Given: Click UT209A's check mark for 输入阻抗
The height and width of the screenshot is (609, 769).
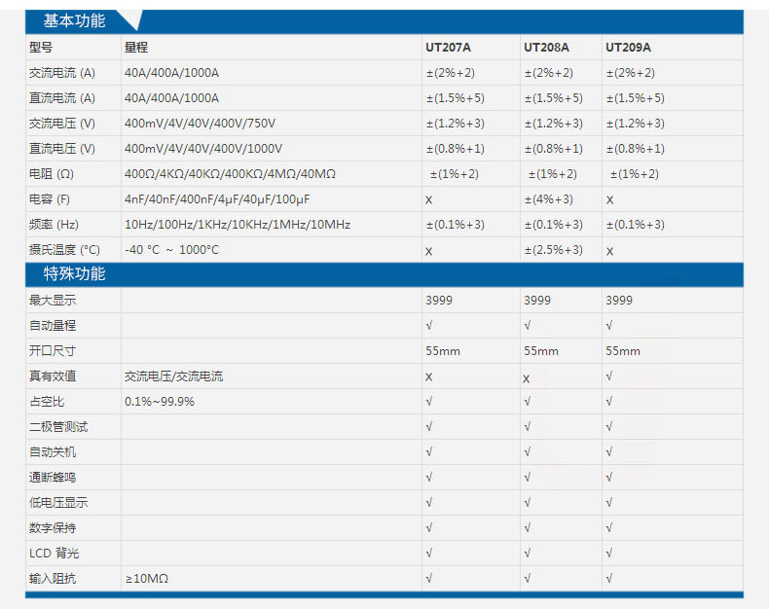Looking at the screenshot, I should coord(609,579).
